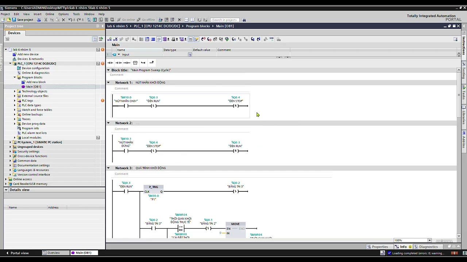The image size is (467, 262).
Task: Click the open all networks icon
Action: [147, 39]
